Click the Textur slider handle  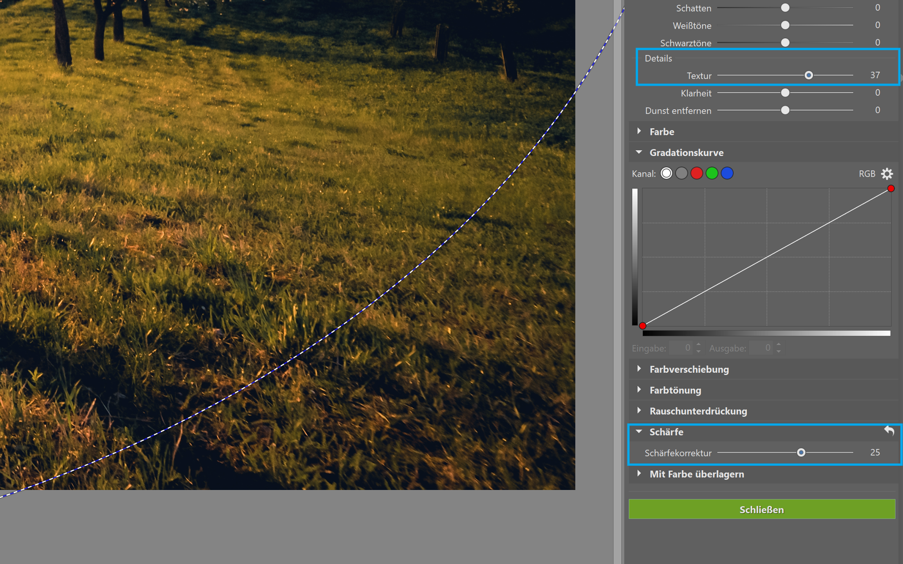point(809,75)
